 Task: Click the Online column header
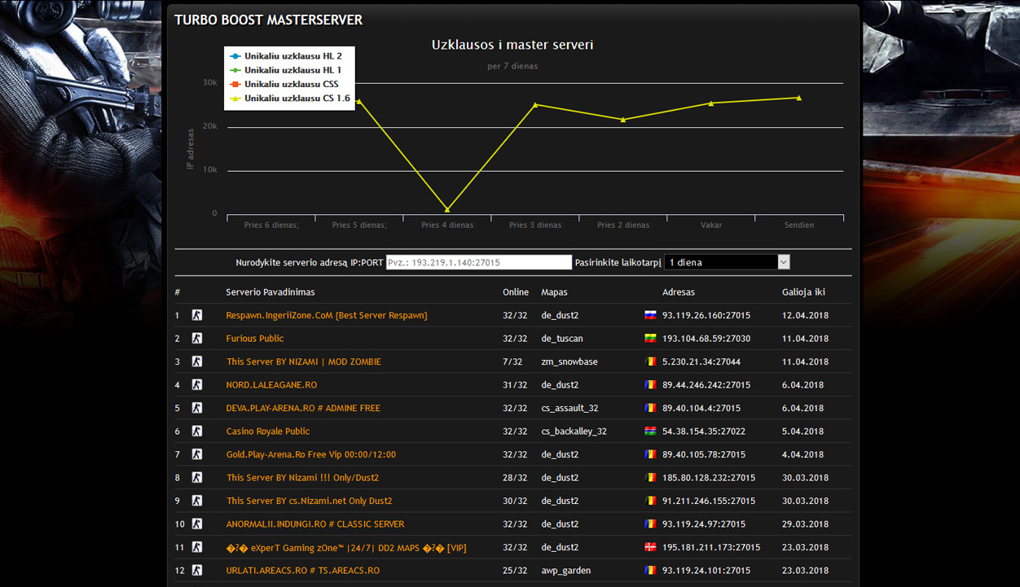(516, 291)
